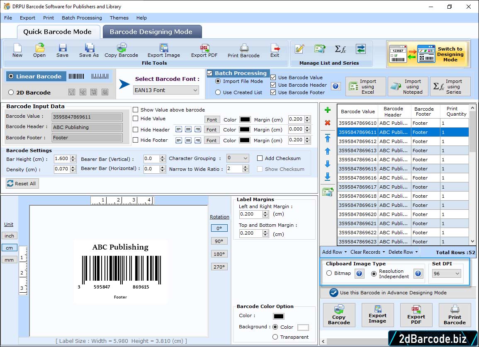Uncheck Use Barcode Footer

coord(273,92)
